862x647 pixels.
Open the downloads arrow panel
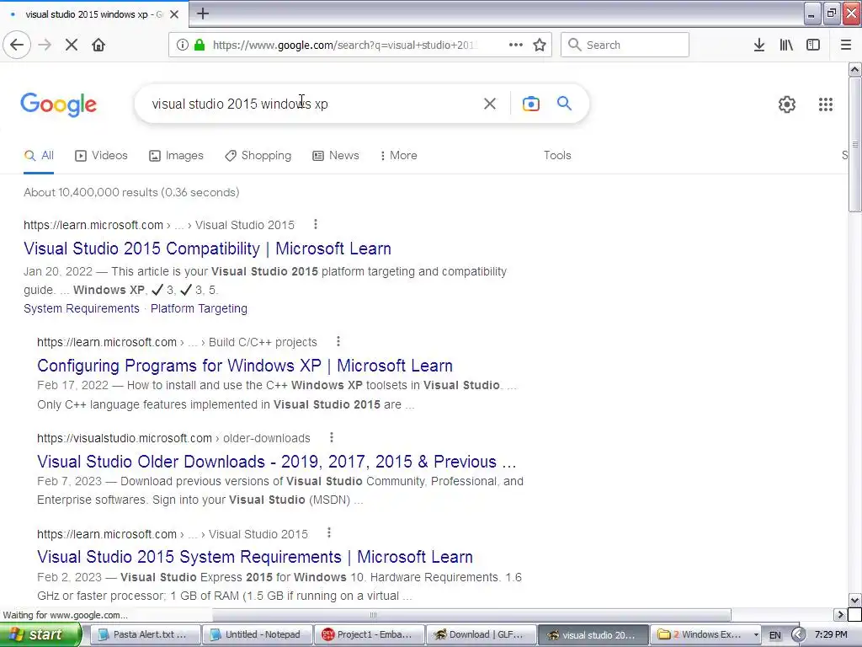[x=759, y=45]
